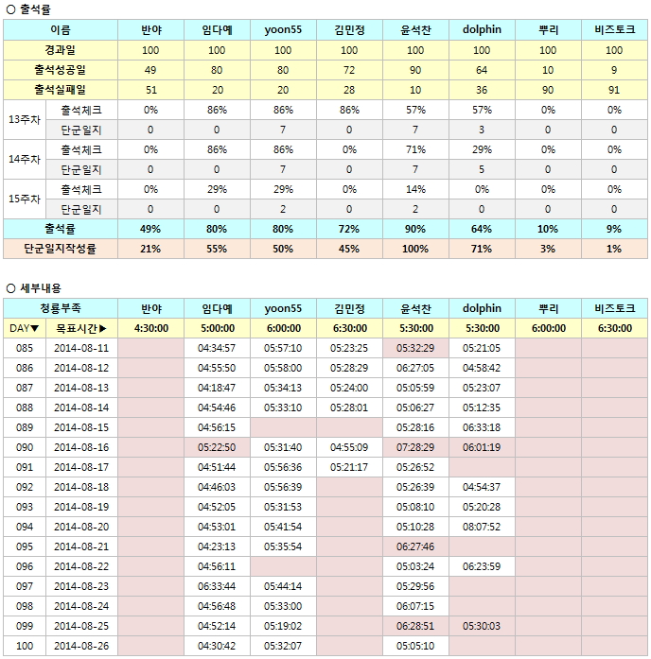Select the 3% journal rate cell

pos(549,249)
